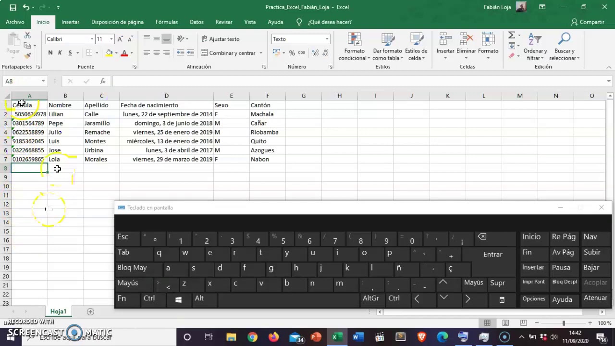Open Número dialog launcher

point(330,67)
